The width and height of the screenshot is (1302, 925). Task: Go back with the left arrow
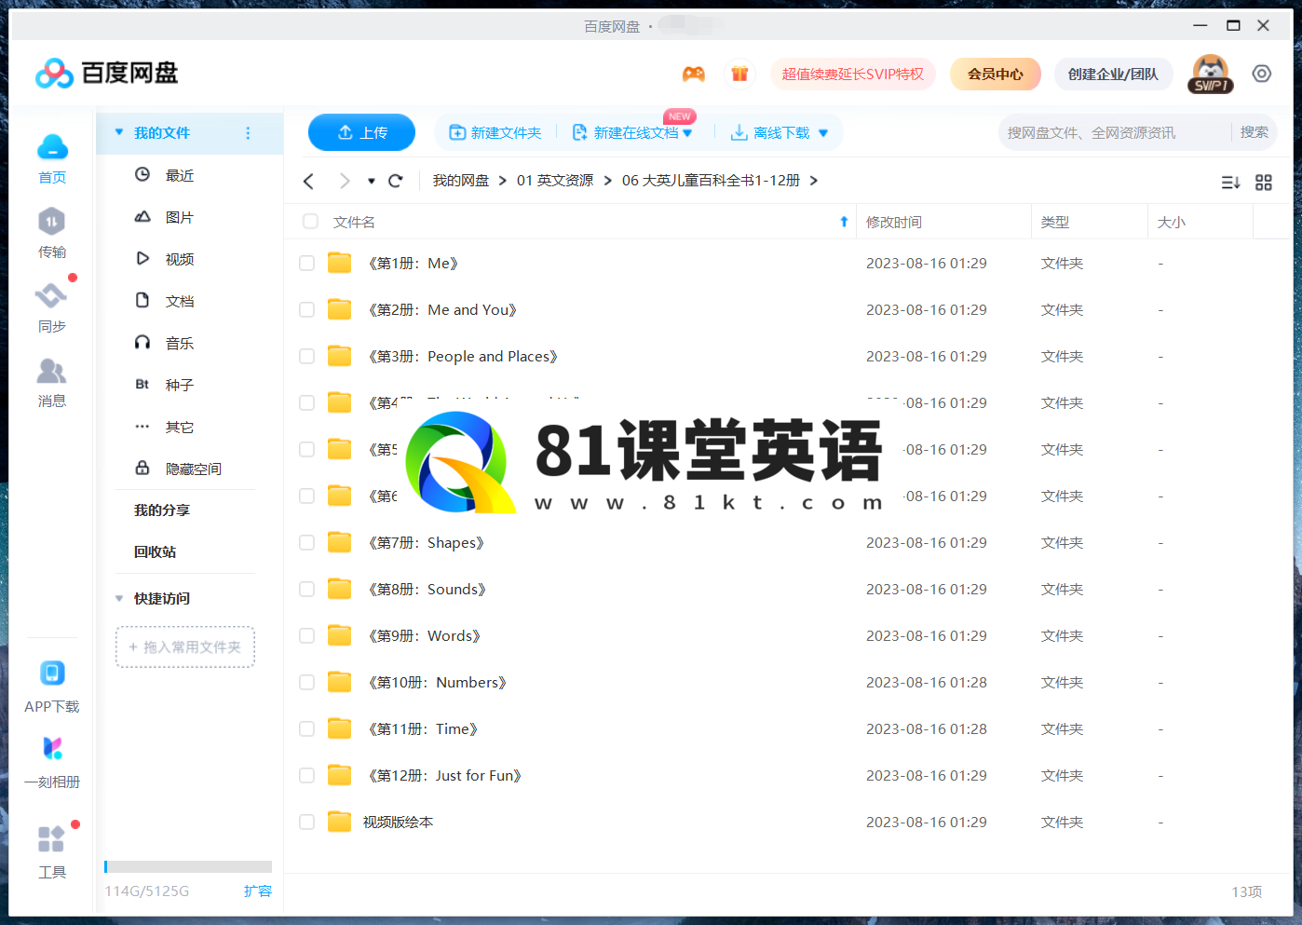click(308, 181)
